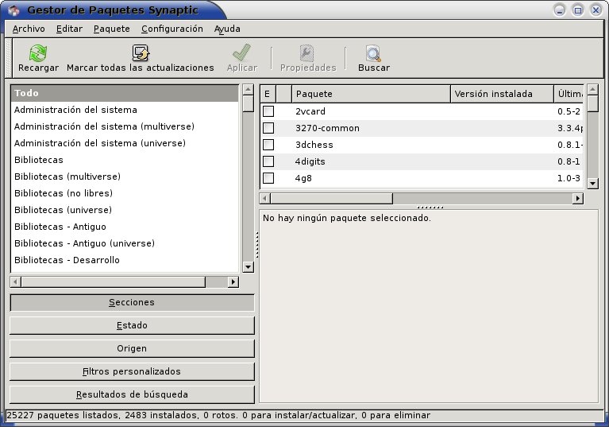Click Marcar todas las actualizaciones icon
The width and height of the screenshot is (609, 427).
[141, 53]
